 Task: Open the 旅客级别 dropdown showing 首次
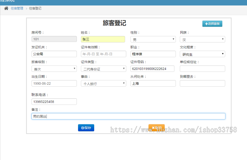(x=54, y=69)
